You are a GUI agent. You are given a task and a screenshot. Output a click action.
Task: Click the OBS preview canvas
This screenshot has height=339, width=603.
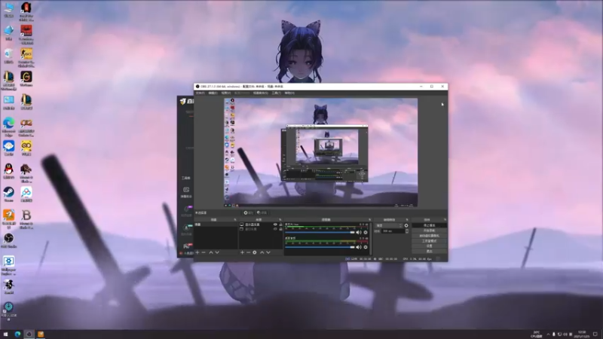tap(321, 153)
